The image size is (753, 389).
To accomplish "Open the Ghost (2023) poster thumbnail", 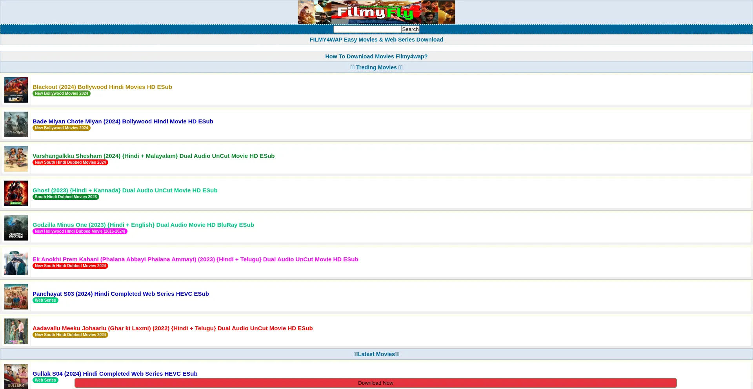I will point(16,194).
